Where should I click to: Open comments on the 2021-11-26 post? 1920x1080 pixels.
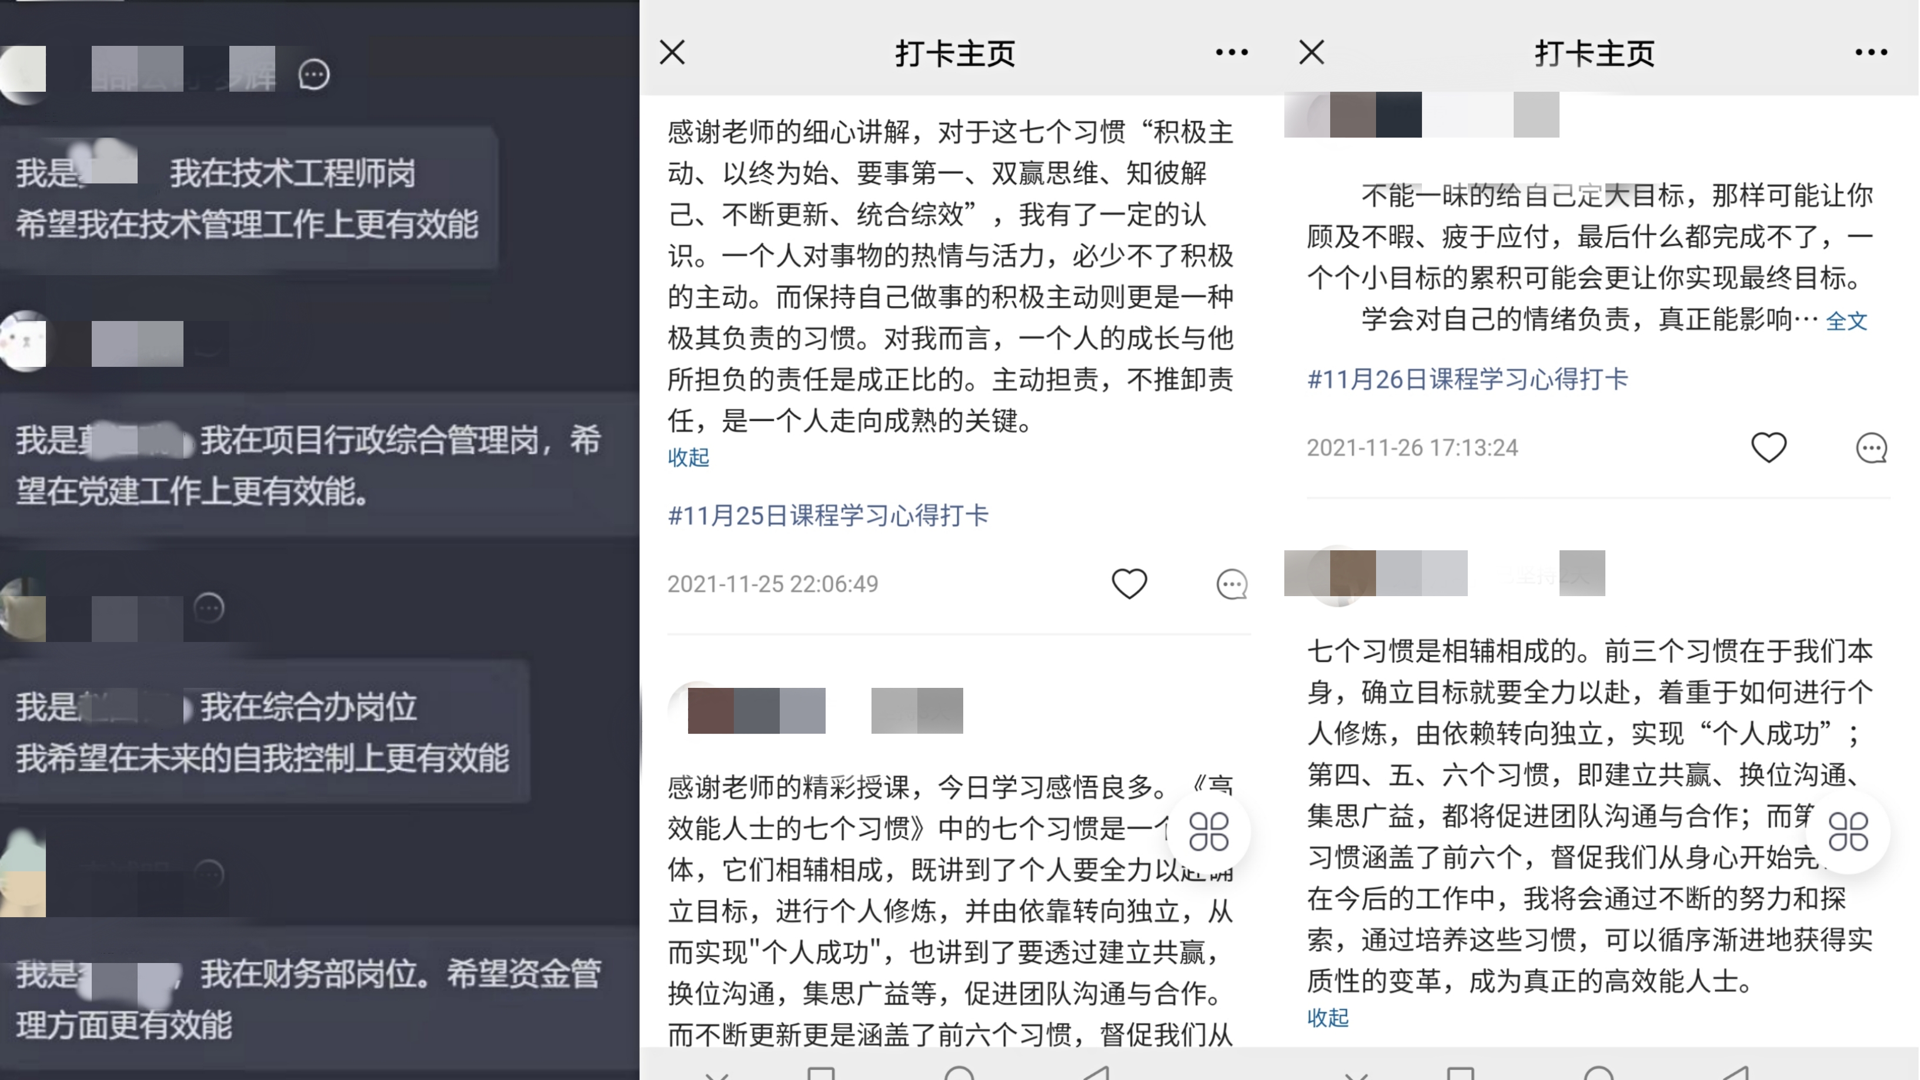[x=1871, y=447]
